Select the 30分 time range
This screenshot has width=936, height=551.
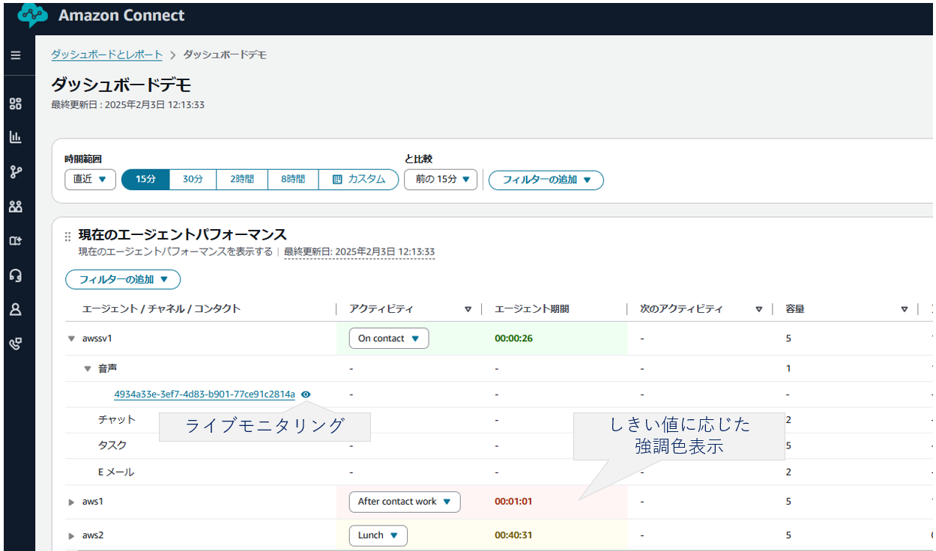point(193,180)
